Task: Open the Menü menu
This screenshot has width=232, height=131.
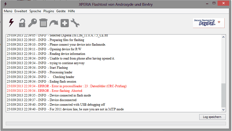Action: click(x=8, y=11)
